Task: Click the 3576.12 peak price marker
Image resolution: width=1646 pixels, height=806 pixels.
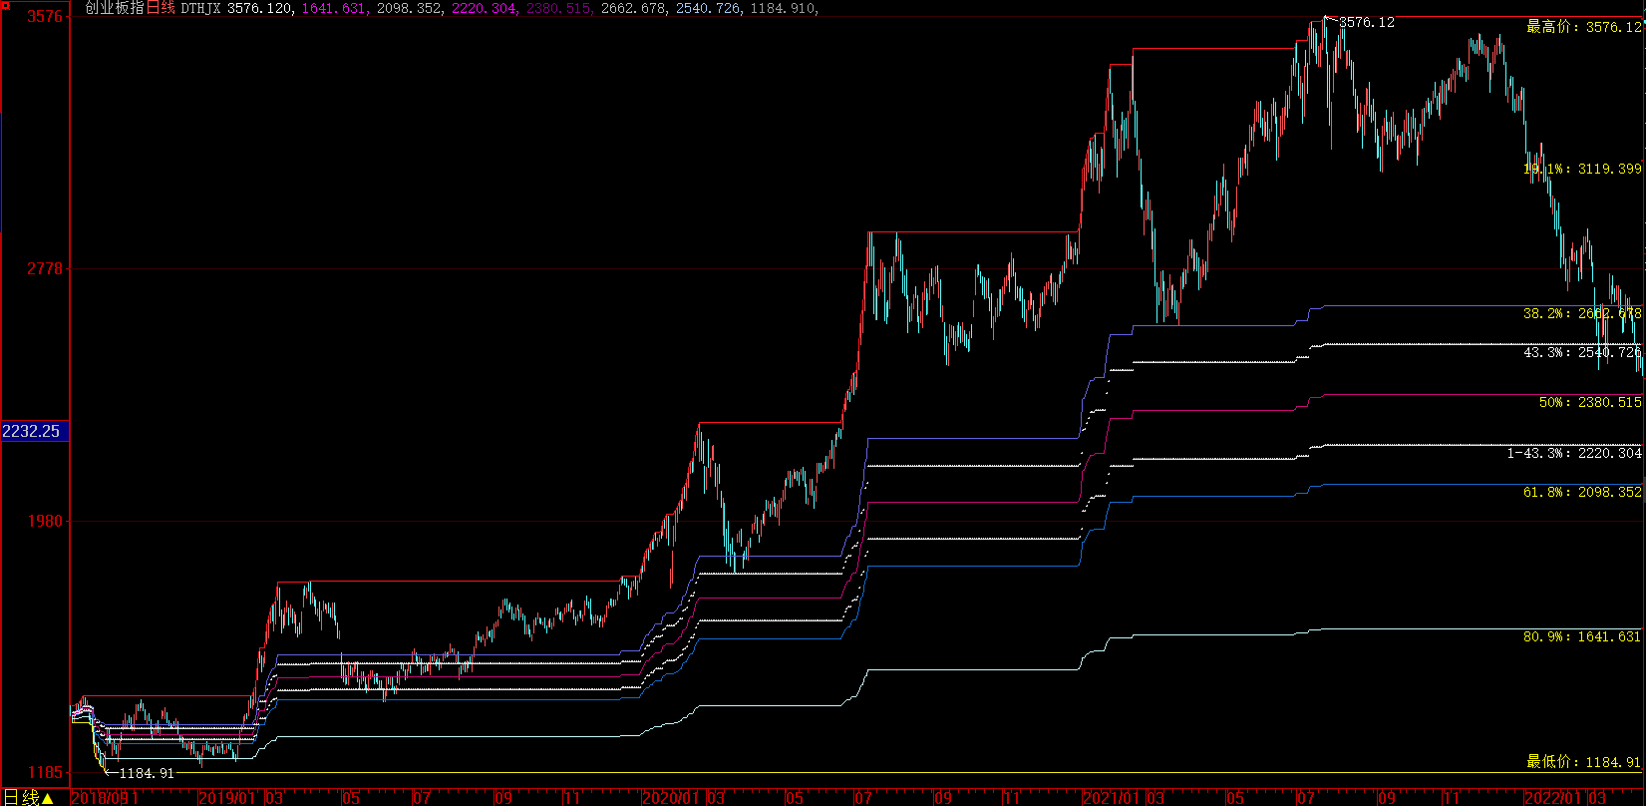Action: pos(1367,22)
